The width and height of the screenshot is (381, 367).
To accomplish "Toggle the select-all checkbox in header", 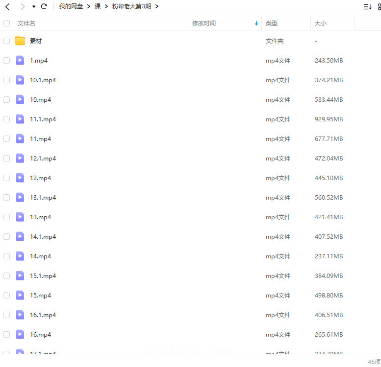I will pyautogui.click(x=7, y=23).
